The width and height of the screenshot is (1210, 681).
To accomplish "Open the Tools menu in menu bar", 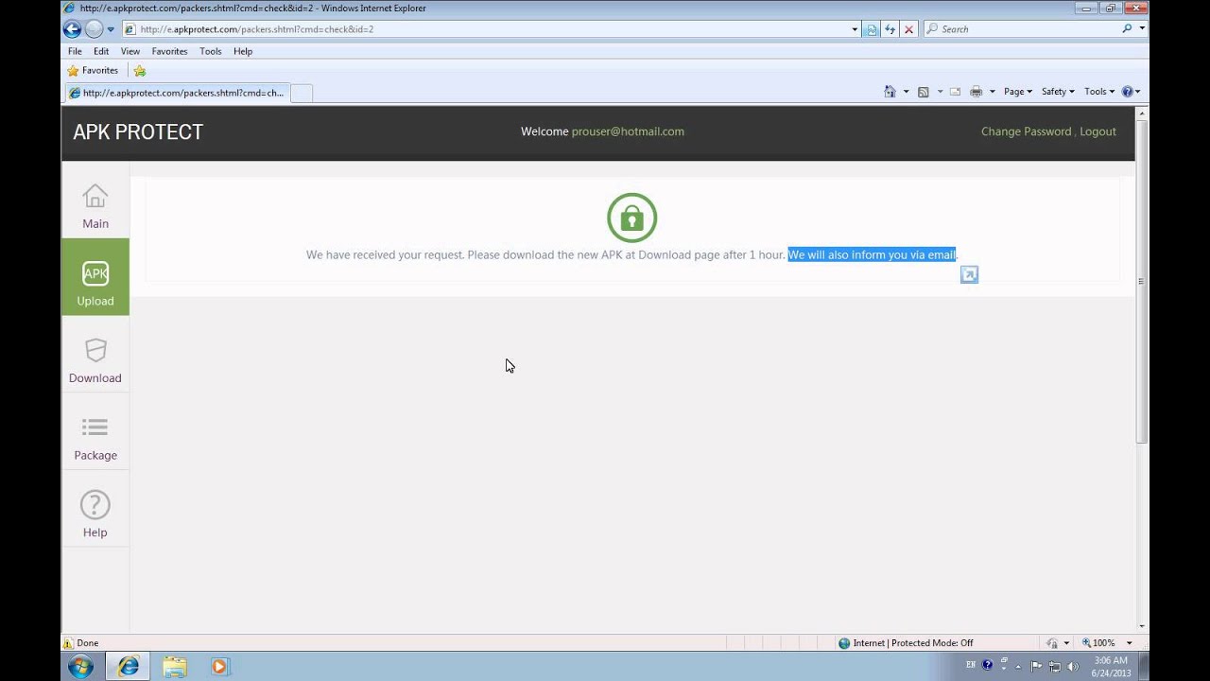I will pos(211,51).
